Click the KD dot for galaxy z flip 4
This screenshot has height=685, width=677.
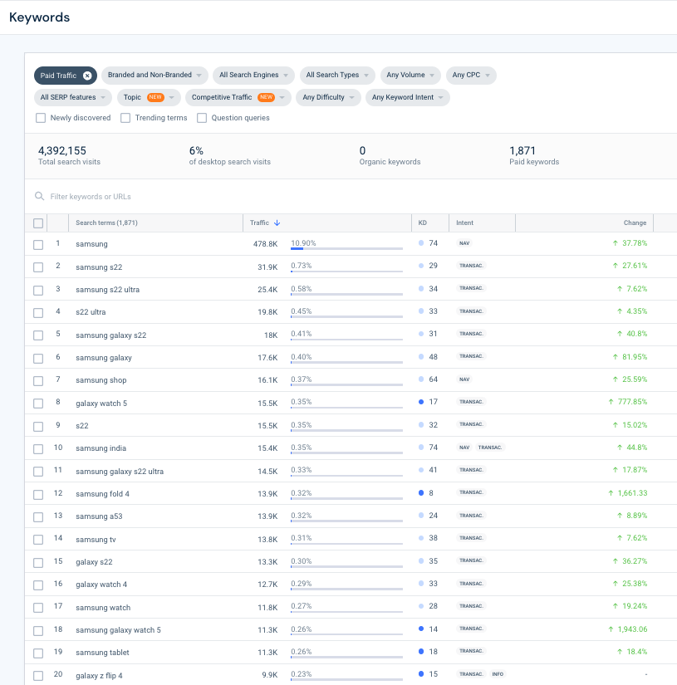coord(421,674)
